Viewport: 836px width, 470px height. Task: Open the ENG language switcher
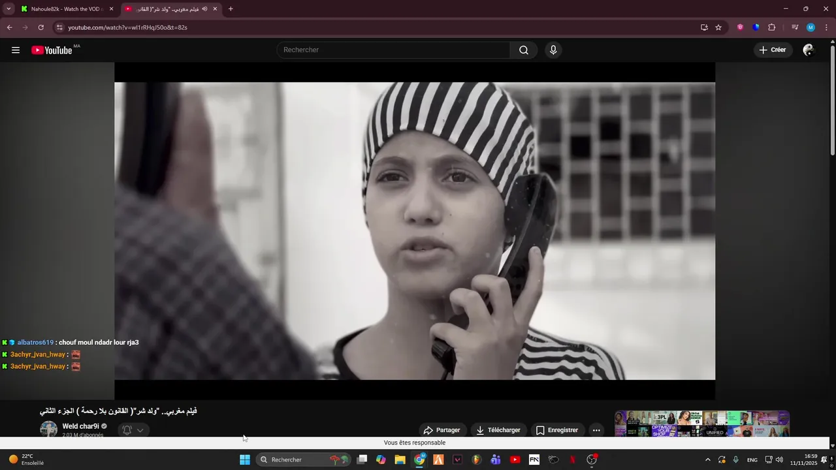pyautogui.click(x=752, y=460)
